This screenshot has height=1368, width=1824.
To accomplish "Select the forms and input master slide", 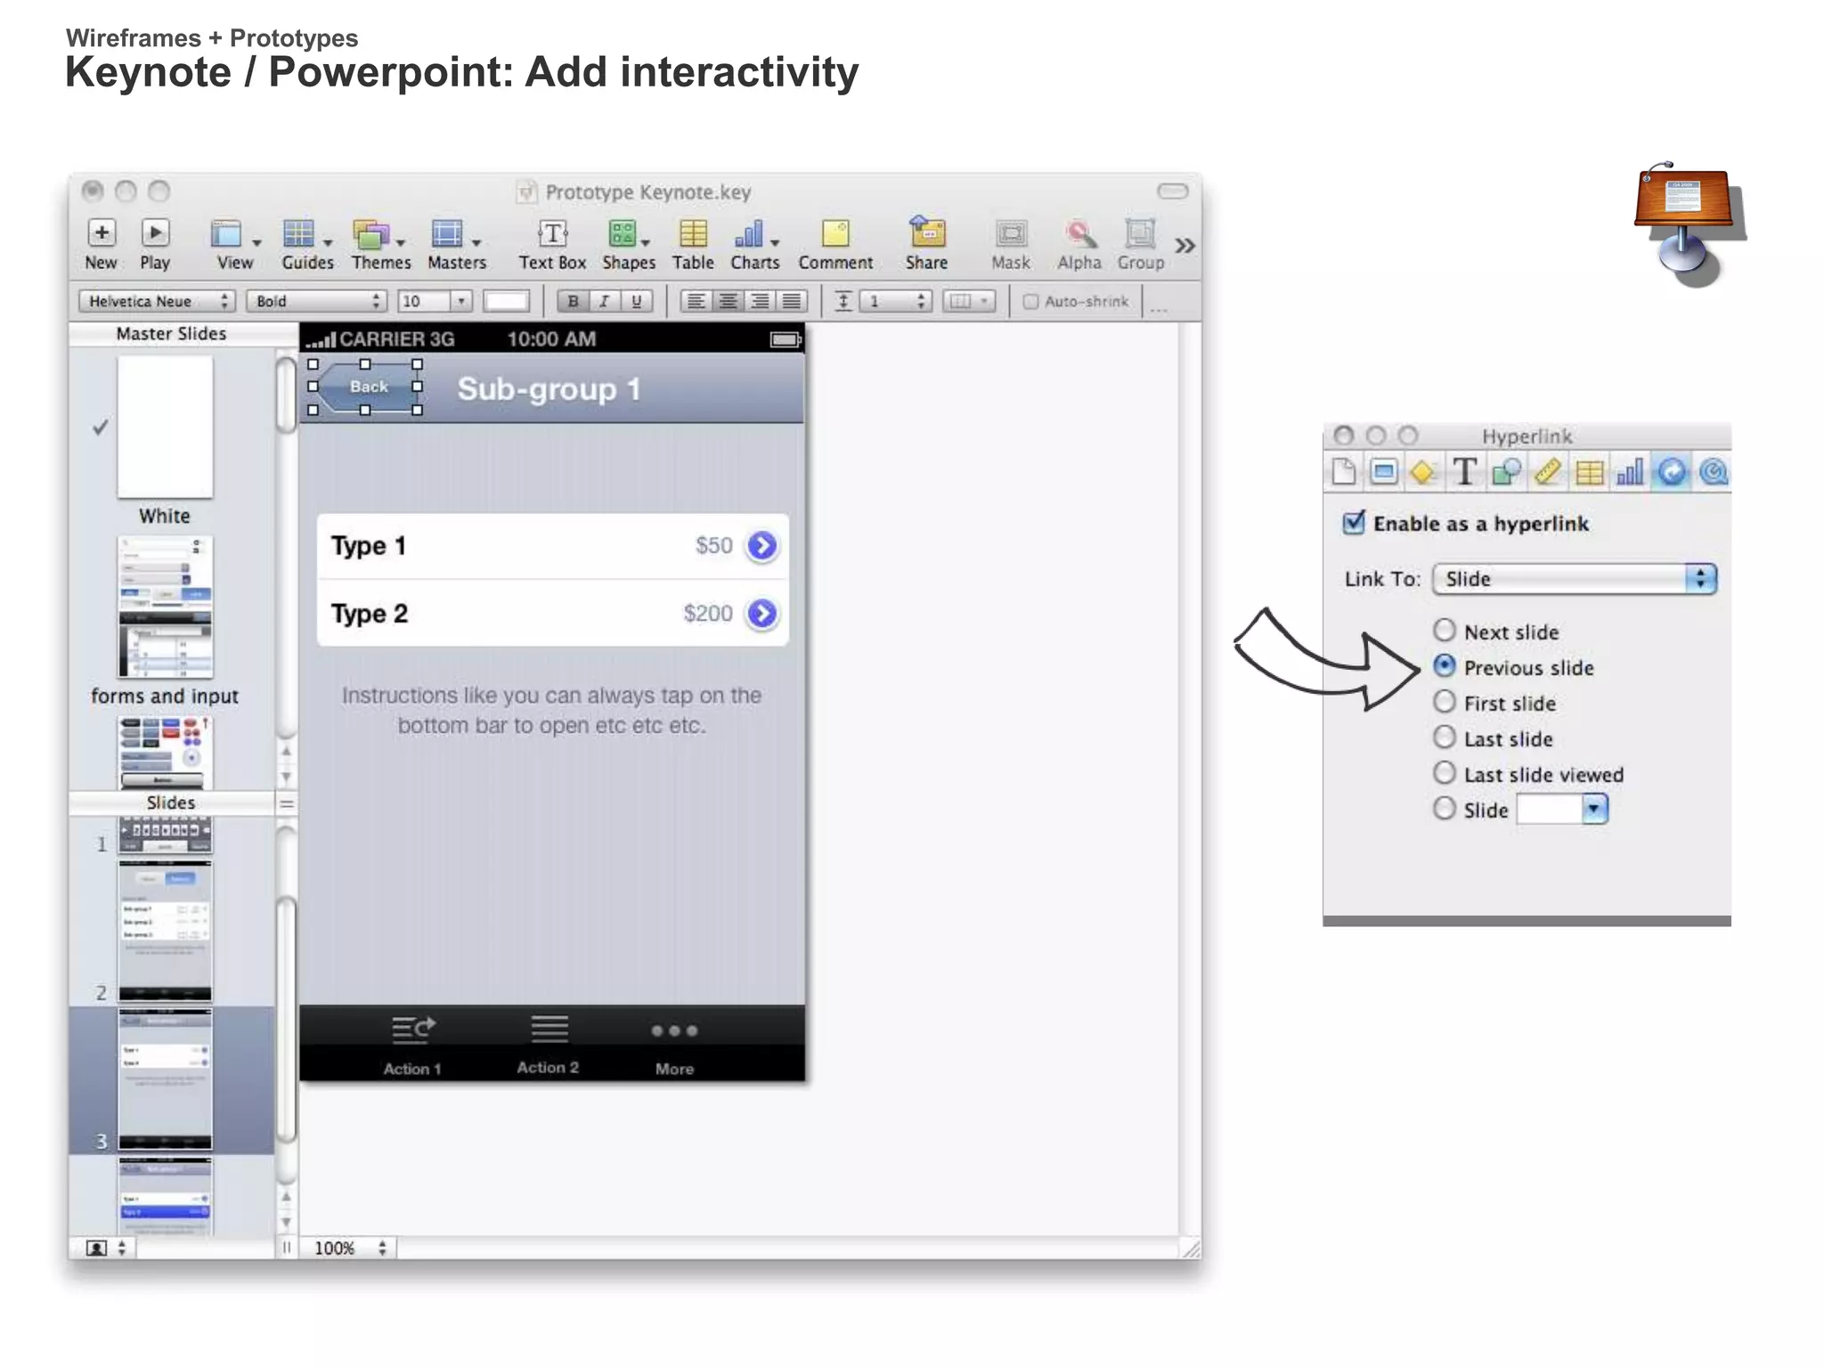I will [x=165, y=607].
